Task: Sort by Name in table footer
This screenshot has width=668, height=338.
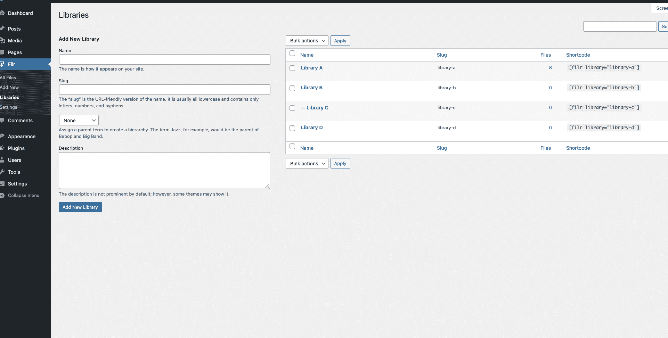Action: coord(307,148)
